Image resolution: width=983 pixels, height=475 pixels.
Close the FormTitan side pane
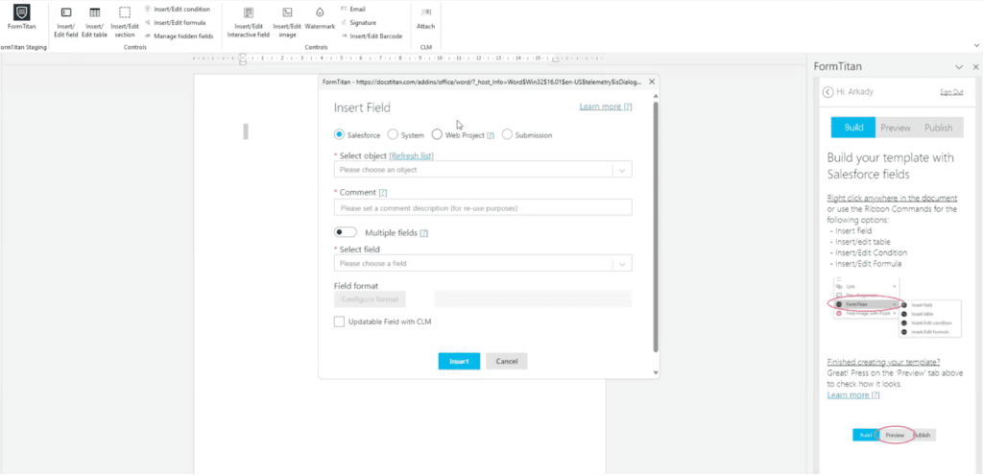click(975, 66)
